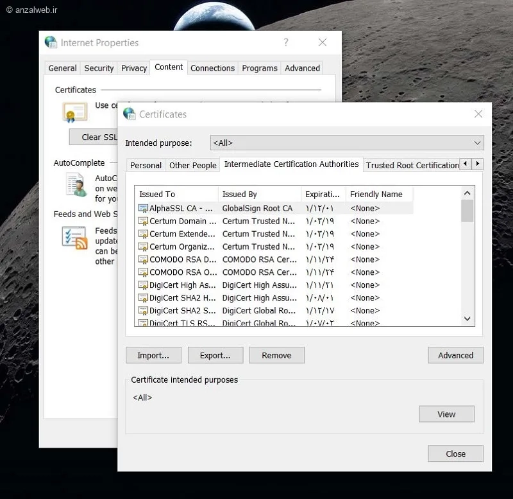Click the Advanced button in Certificates dialog

coord(455,355)
